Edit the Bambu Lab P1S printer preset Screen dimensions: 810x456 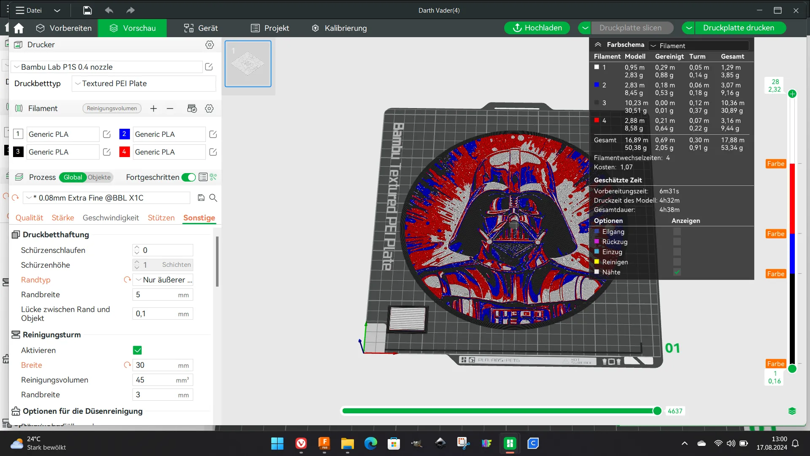[x=209, y=67]
